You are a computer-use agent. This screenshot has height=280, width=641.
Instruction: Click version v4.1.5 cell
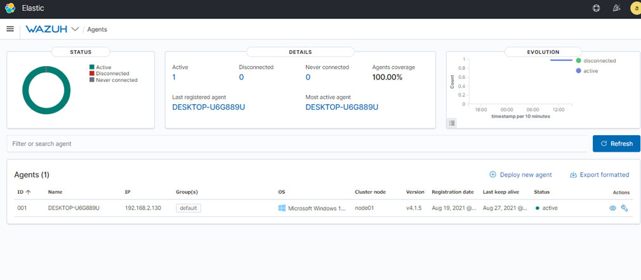[414, 208]
